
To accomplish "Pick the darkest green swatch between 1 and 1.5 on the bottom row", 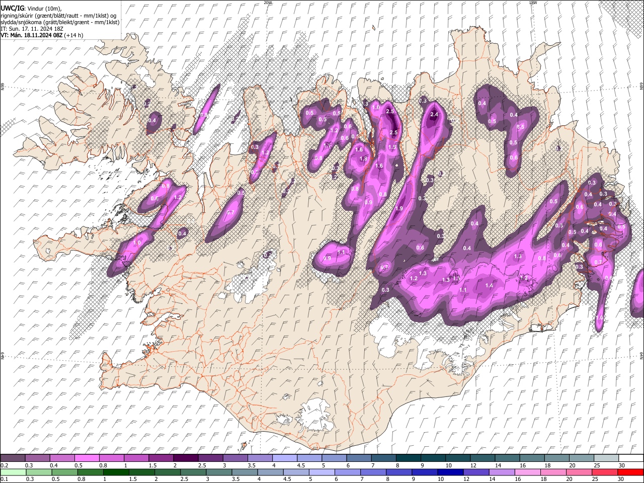I will [x=116, y=472].
